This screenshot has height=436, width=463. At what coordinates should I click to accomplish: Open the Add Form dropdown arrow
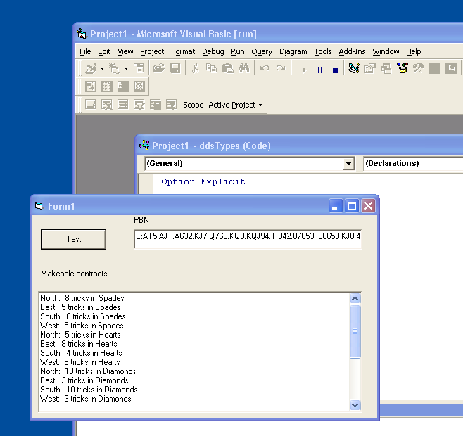pos(126,68)
